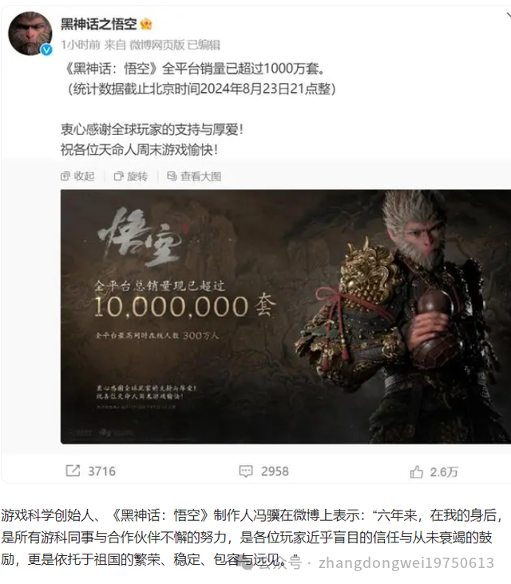Screen dimensions: 511x584
Task: Open the 黑神话之悟空 profile avatar
Action: 30,34
